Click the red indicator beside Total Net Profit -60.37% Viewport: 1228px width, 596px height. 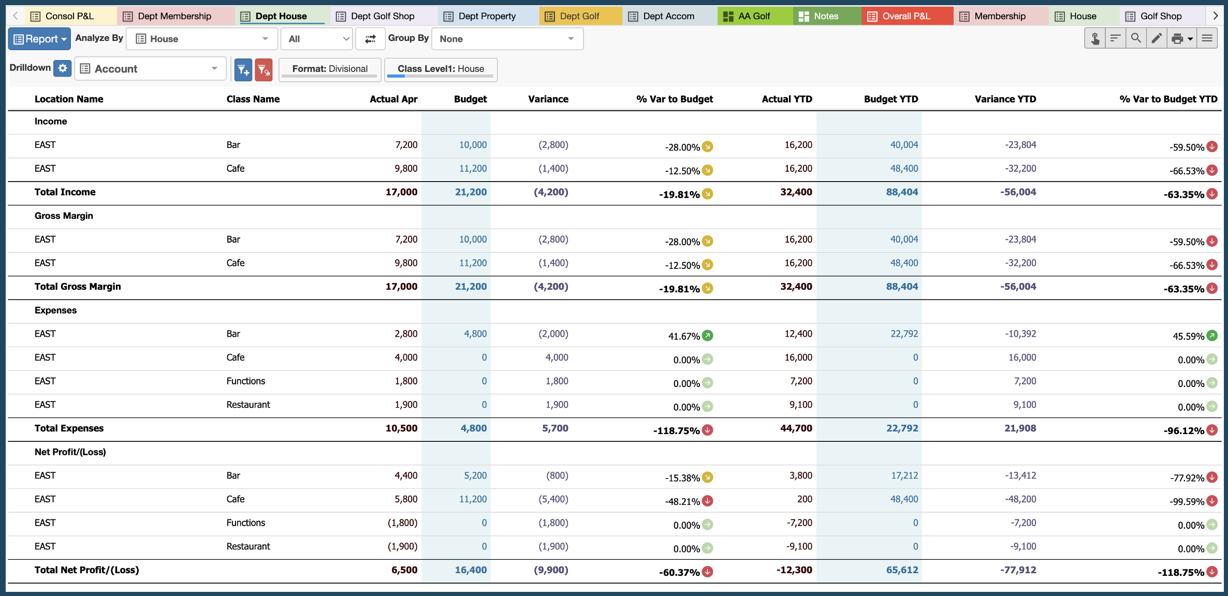click(708, 572)
